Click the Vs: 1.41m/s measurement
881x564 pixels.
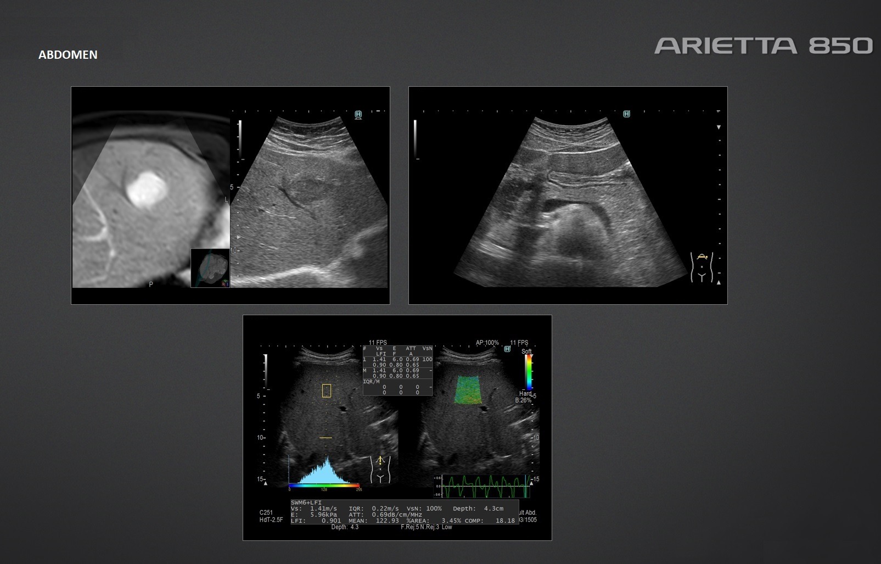[314, 509]
